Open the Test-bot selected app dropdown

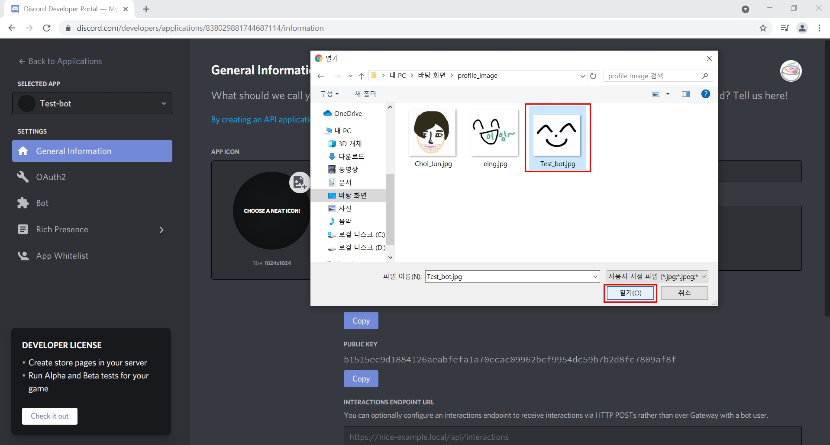tap(92, 103)
